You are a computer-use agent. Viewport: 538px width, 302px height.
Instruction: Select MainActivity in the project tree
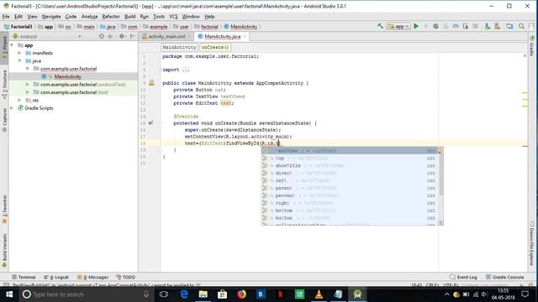point(67,76)
